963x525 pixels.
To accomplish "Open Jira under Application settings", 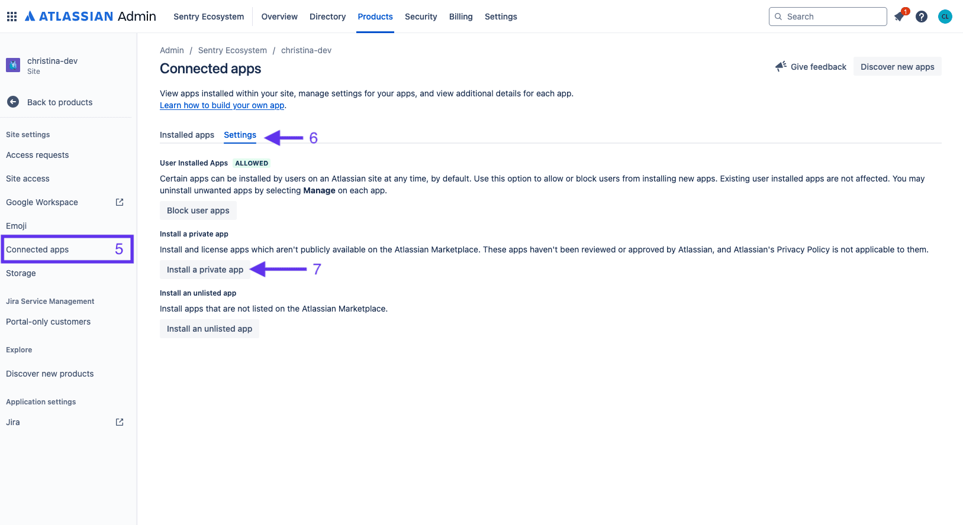I will click(x=13, y=422).
